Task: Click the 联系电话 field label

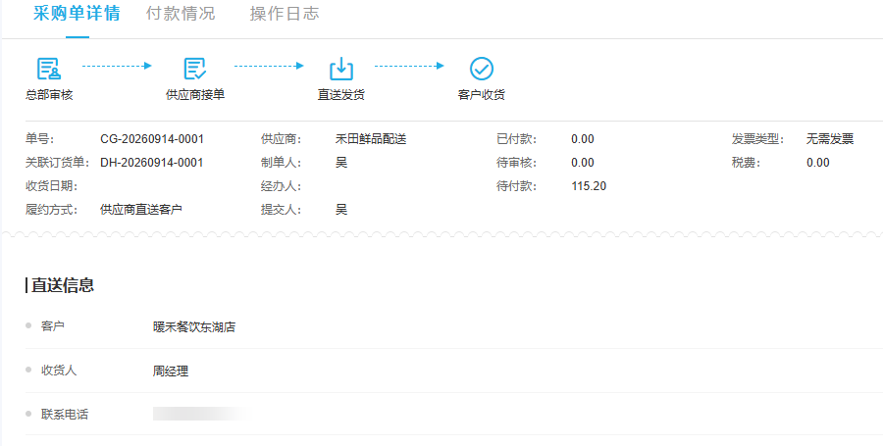Action: click(65, 415)
